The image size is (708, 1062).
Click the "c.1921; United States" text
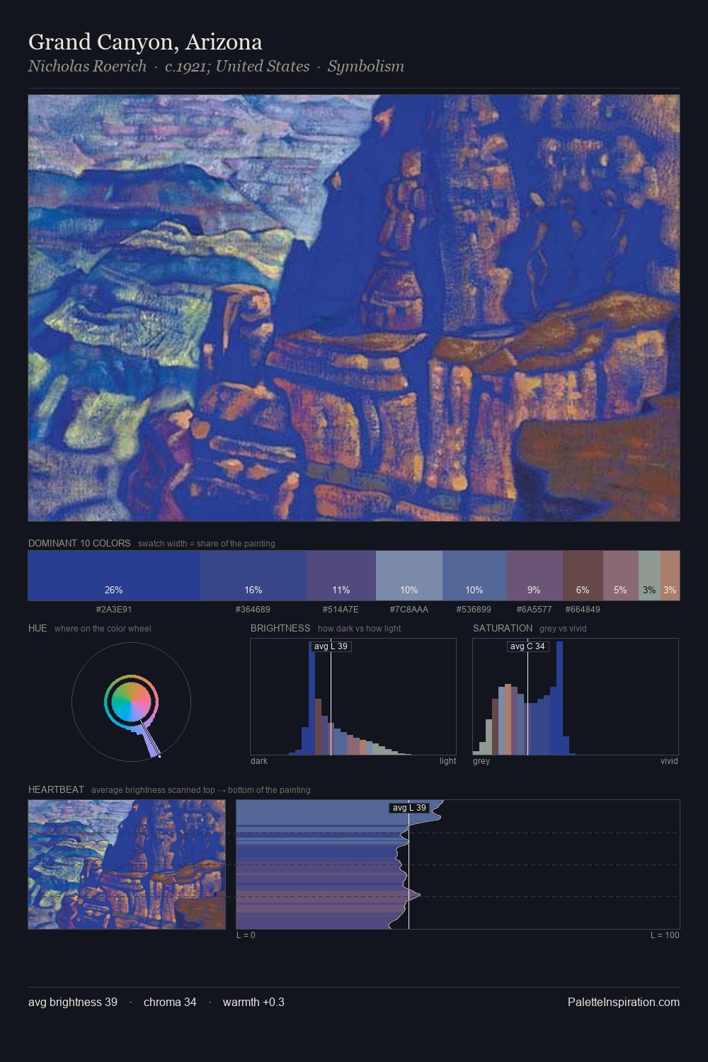pyautogui.click(x=237, y=66)
